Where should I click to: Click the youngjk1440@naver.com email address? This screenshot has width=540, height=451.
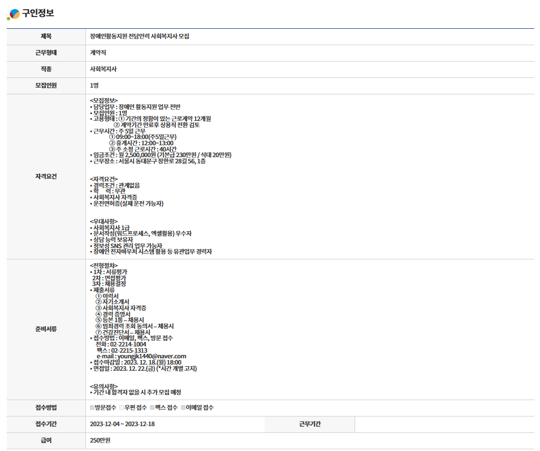pos(149,356)
